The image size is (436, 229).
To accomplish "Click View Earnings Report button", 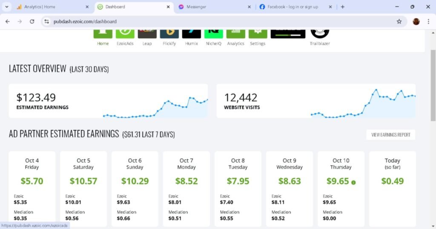I will (x=390, y=135).
